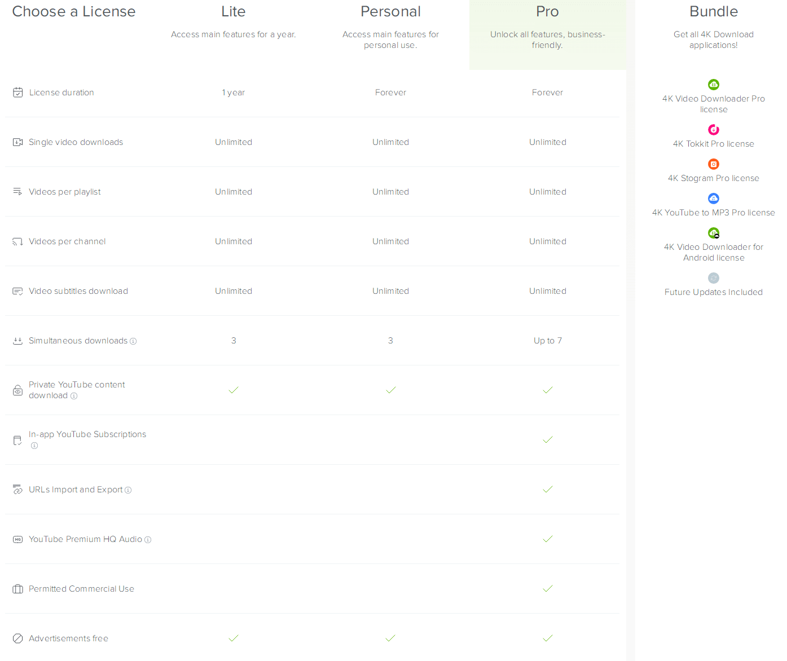Click the YouTube Premium HQ Audio icon
The width and height of the screenshot is (787, 661).
coord(18,539)
